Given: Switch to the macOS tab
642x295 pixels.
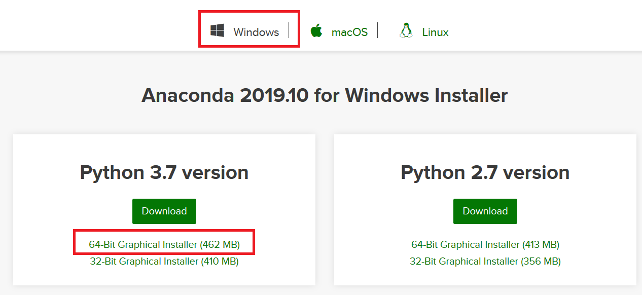Looking at the screenshot, I should 349,32.
